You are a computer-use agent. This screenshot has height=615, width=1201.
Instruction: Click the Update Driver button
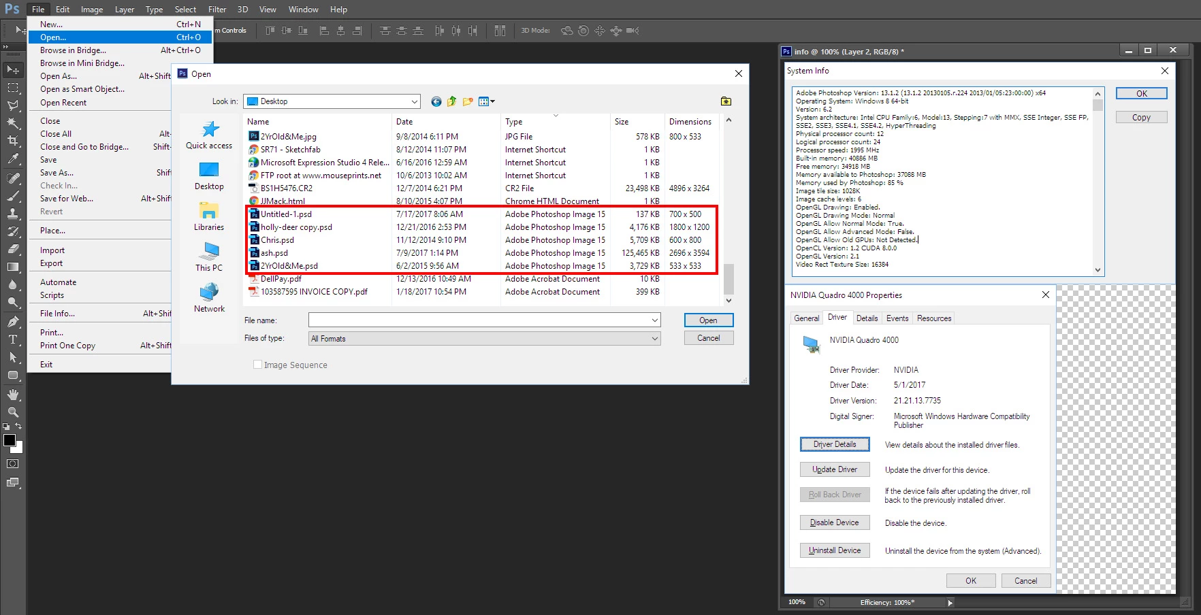(835, 469)
